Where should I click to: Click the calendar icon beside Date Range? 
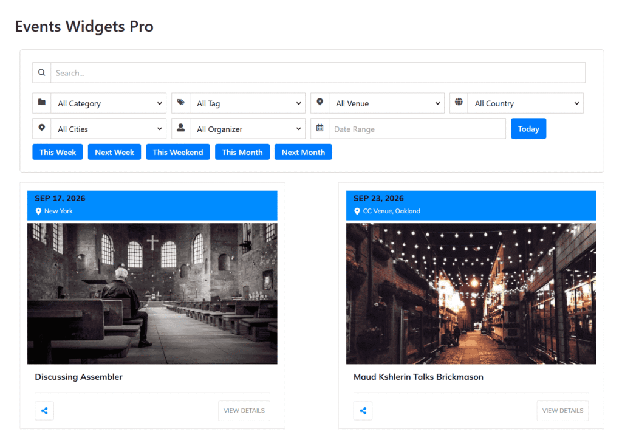coord(320,128)
